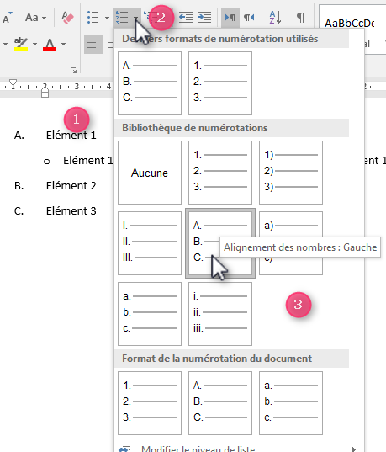Screen dimensions: 386x452
Task: Open the Font dialog launcher
Action: pos(73,70)
